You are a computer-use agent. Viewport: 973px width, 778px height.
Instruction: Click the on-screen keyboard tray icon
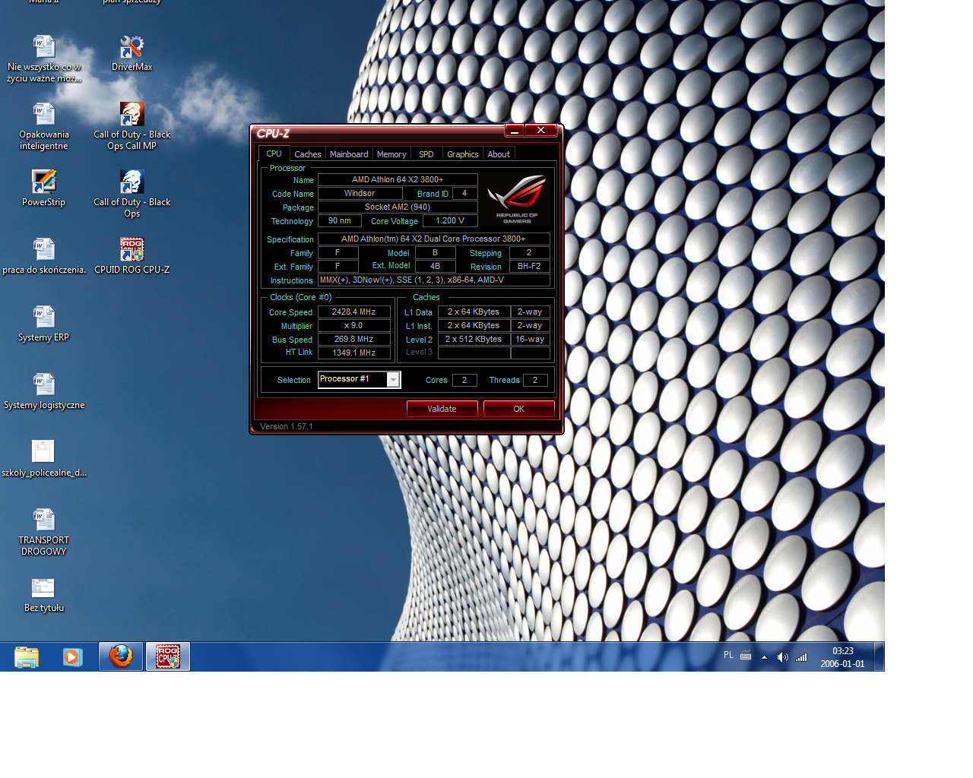click(x=746, y=656)
